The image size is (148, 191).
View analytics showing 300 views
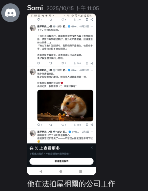coord(77,125)
